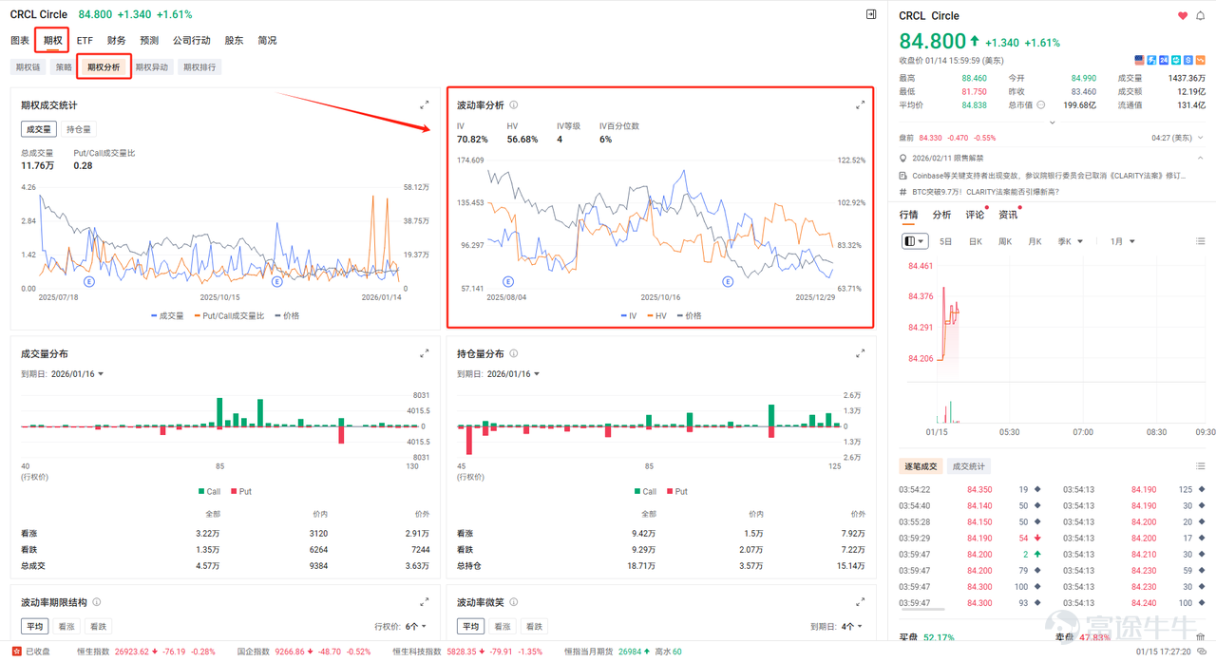
Task: Click the info icon next to 总市值
Action: [1040, 104]
